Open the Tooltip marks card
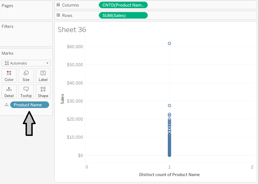Screen dimensions: 259x184 coord(26,92)
